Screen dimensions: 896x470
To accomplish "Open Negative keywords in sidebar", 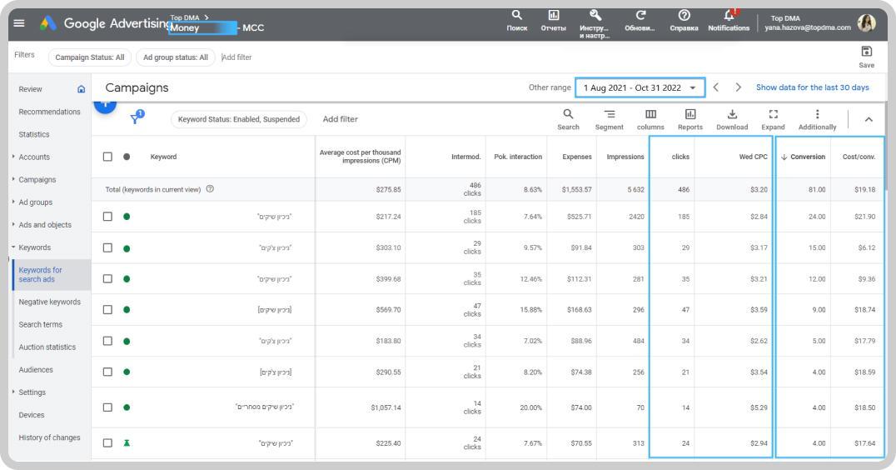I will (50, 302).
